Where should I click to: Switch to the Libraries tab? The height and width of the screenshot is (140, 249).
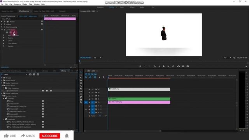pos(45,71)
